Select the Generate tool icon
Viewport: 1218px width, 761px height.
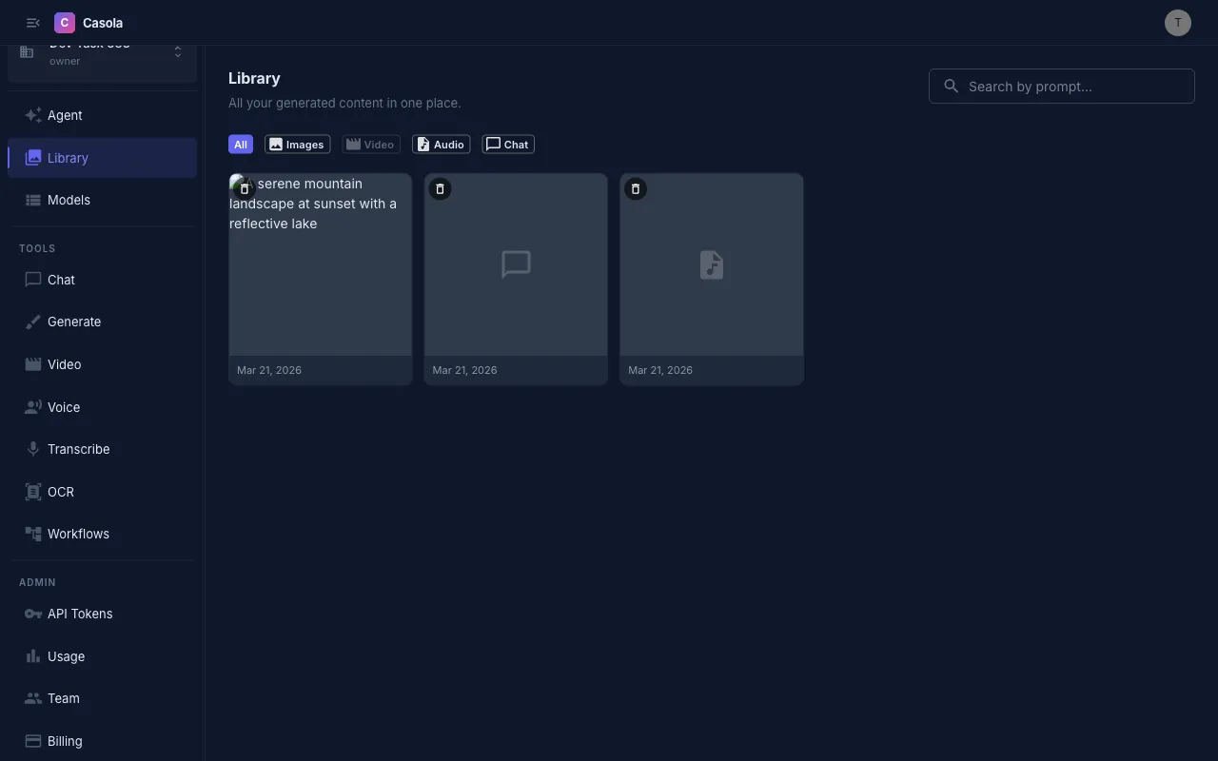[x=32, y=322]
